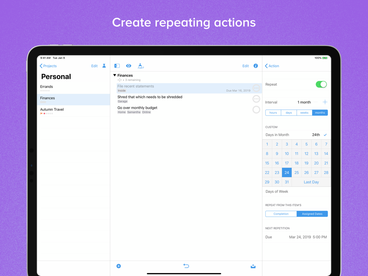Screen dimensions: 368x276
Task: Choose Completion repeat option
Action: point(281,214)
